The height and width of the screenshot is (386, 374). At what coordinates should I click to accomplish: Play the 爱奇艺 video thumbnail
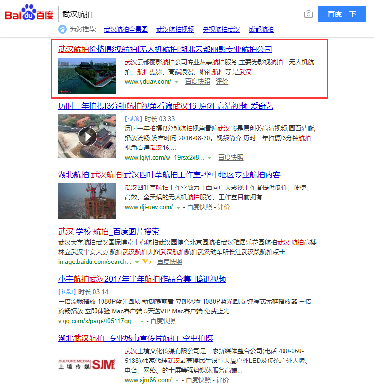(87, 136)
